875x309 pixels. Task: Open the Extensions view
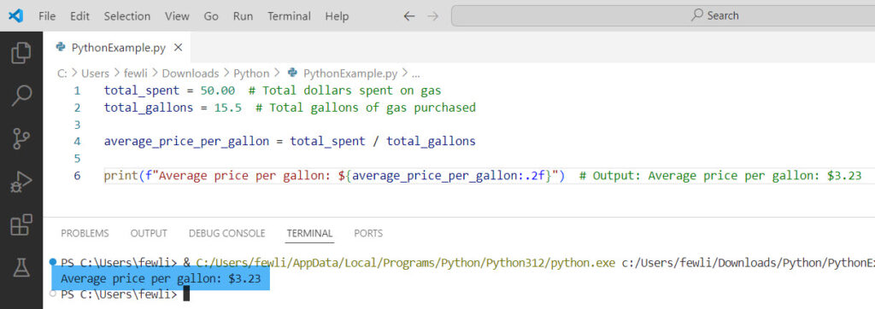pyautogui.click(x=21, y=224)
